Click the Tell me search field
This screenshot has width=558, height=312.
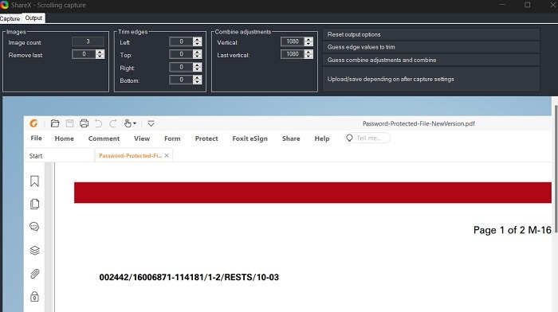coord(367,138)
